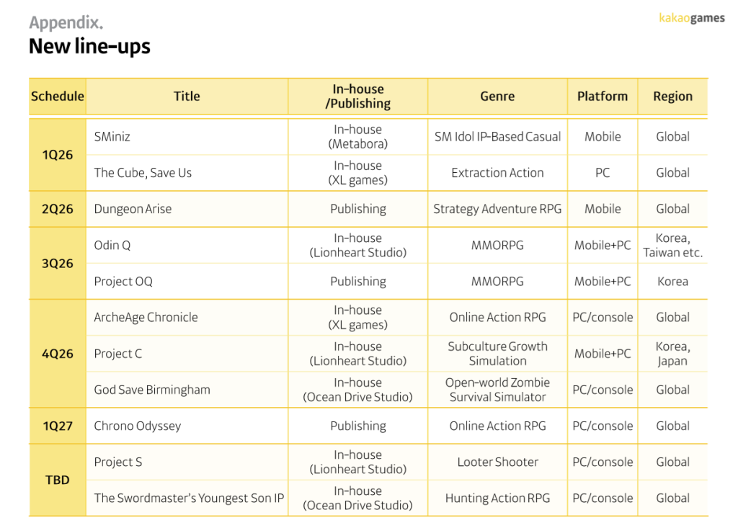Click the ArcheAge Chronicle title
Screen dimensions: 738x528
coord(146,317)
